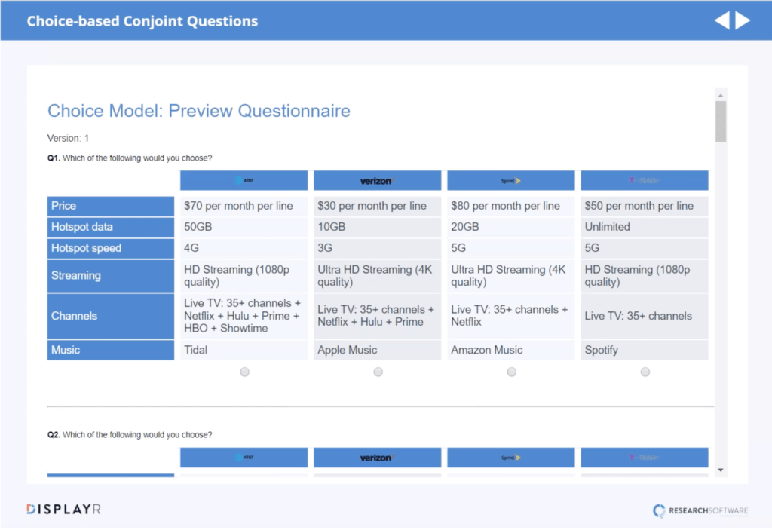This screenshot has width=772, height=530.
Task: Click the Hotspot data row label
Action: [111, 227]
